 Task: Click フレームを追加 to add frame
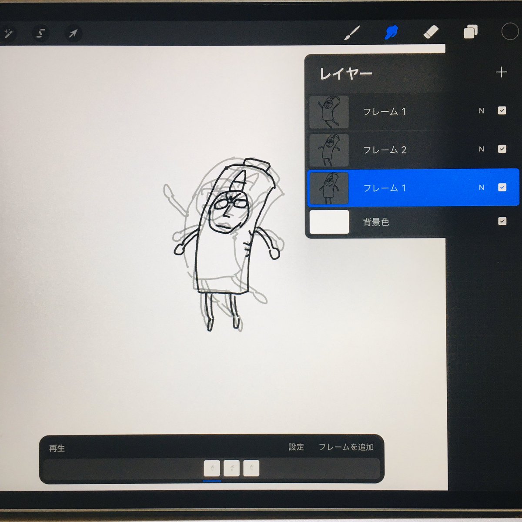(x=346, y=447)
